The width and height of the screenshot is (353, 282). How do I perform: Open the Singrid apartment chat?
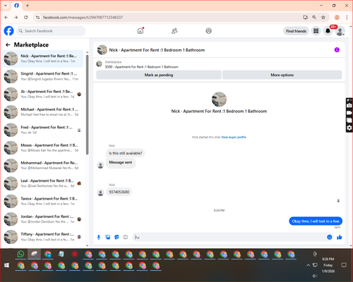[x=43, y=76]
